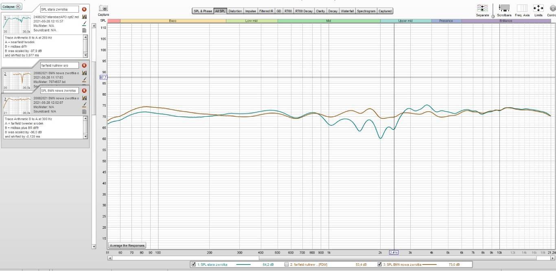The image size is (556, 271).
Task: Click the Brilliance frequency band label
Action: [x=506, y=21]
